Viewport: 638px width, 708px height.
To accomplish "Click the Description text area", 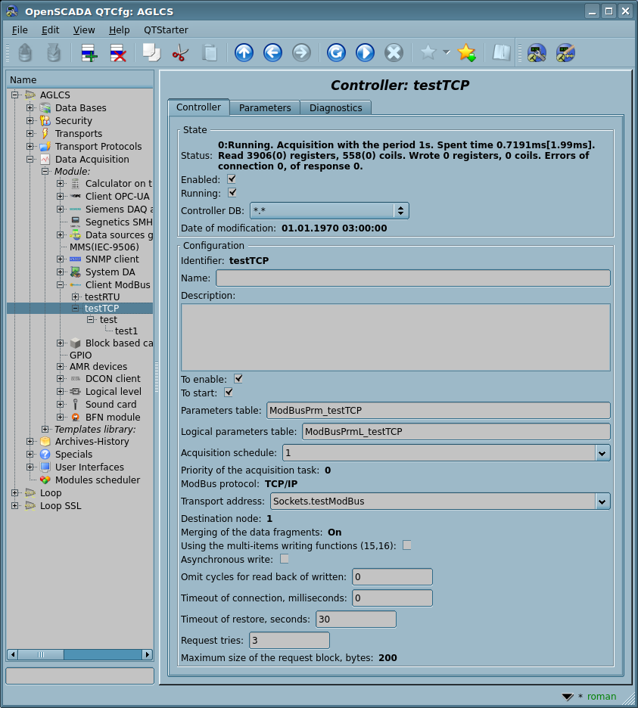I will pos(395,337).
